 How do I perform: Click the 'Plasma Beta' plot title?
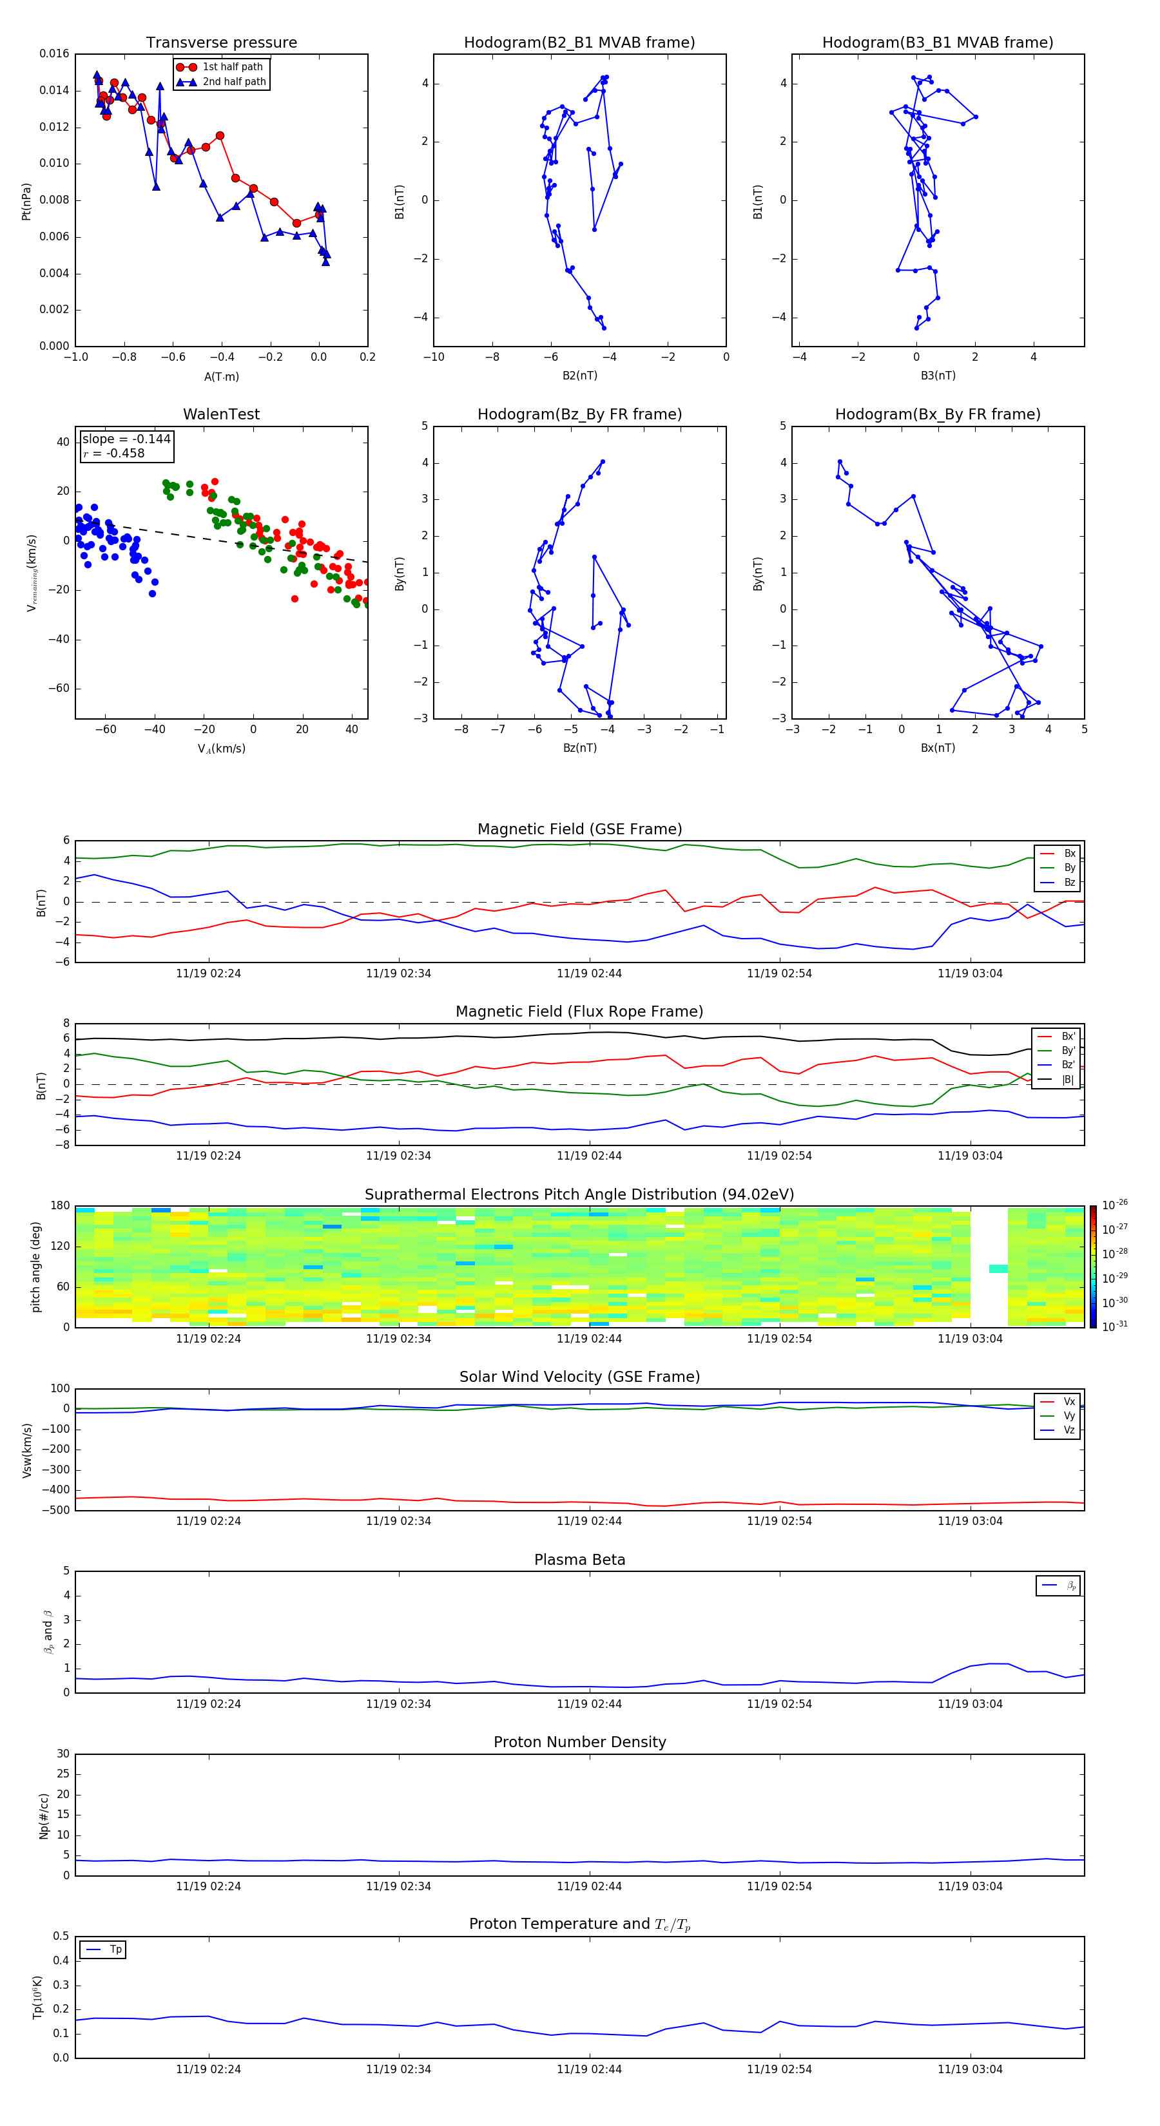(579, 1560)
